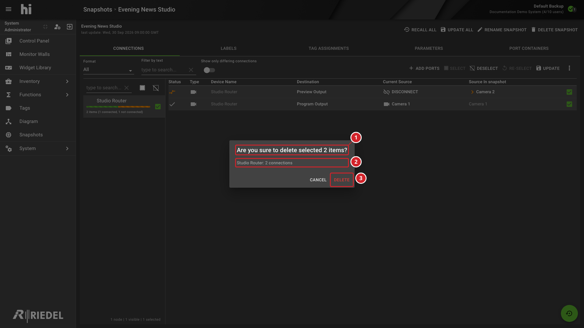Viewport: 584px width, 328px height.
Task: Click green recall floating action button
Action: (x=569, y=313)
